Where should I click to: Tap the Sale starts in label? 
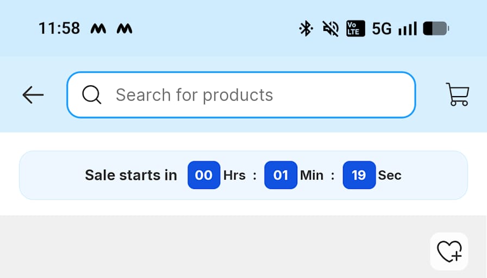click(131, 175)
